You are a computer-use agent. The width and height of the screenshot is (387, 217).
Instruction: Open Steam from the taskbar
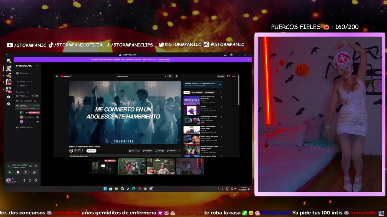[128, 189]
